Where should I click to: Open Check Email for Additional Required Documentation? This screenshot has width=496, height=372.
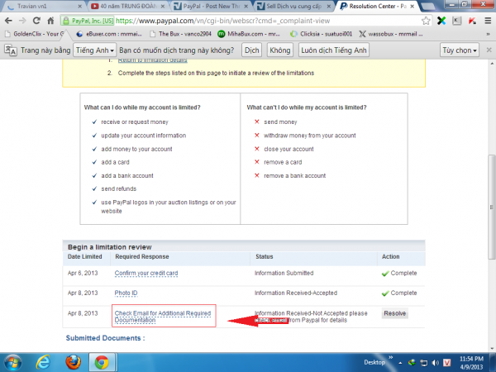coord(163,317)
